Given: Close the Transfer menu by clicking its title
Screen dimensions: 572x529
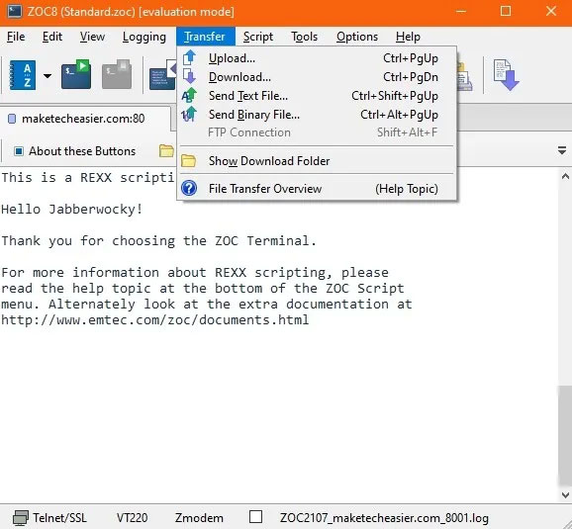Looking at the screenshot, I should coord(206,37).
